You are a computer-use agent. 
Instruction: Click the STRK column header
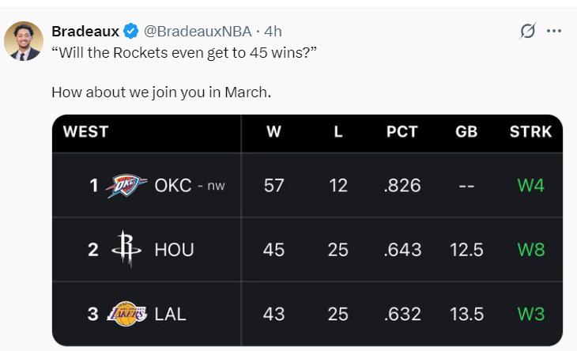coord(530,132)
